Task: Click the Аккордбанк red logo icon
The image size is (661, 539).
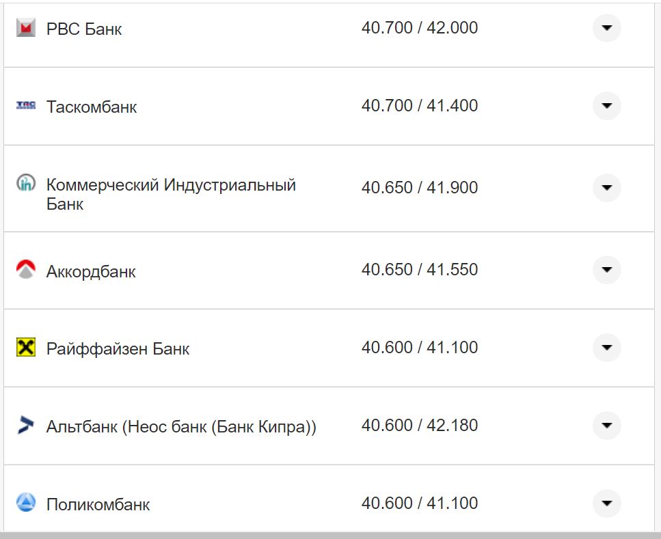Action: (25, 270)
